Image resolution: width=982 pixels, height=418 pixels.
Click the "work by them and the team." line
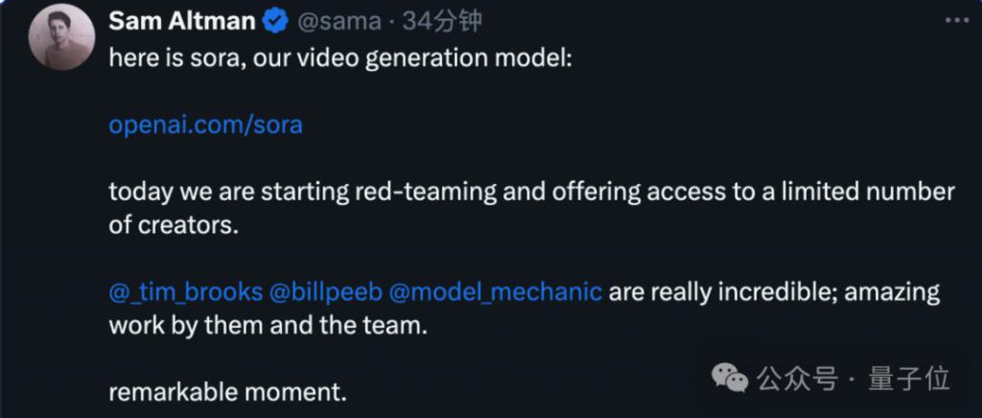pos(267,324)
